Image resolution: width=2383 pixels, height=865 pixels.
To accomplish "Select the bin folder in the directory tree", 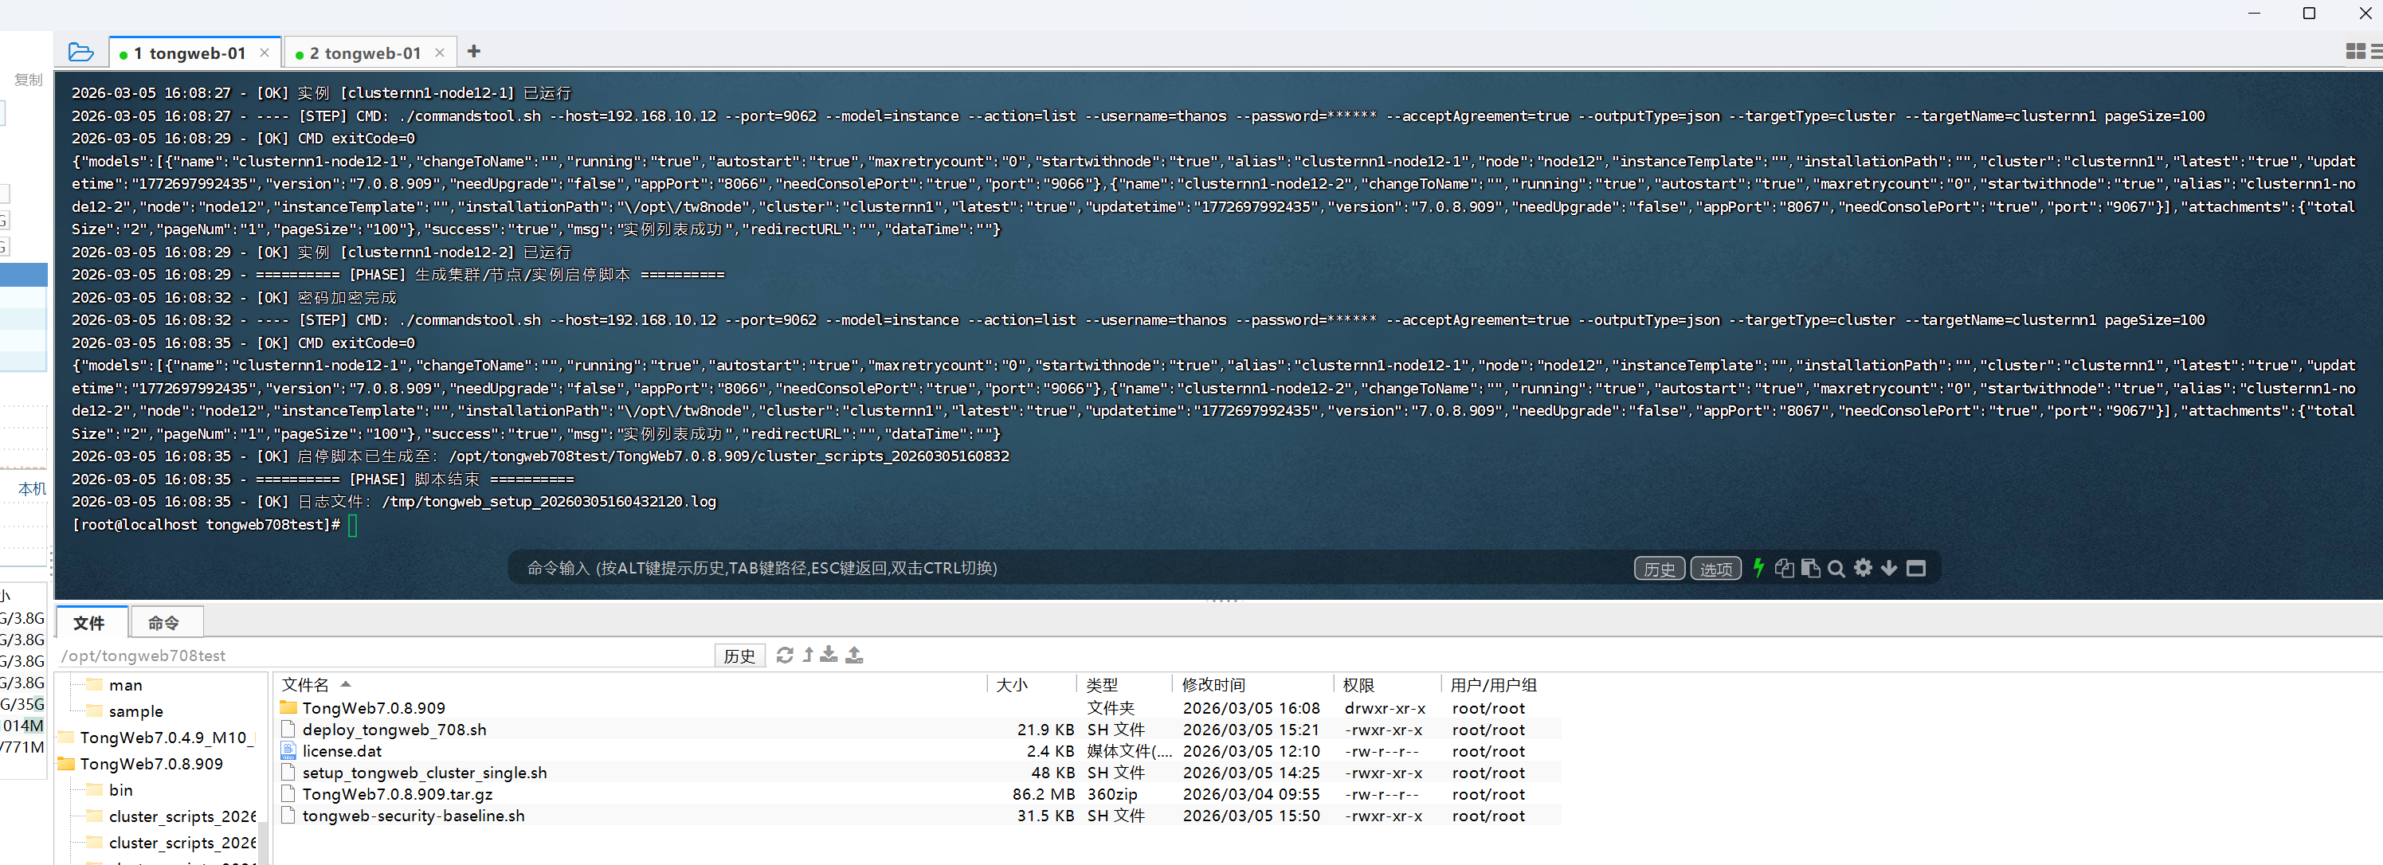I will 120,790.
